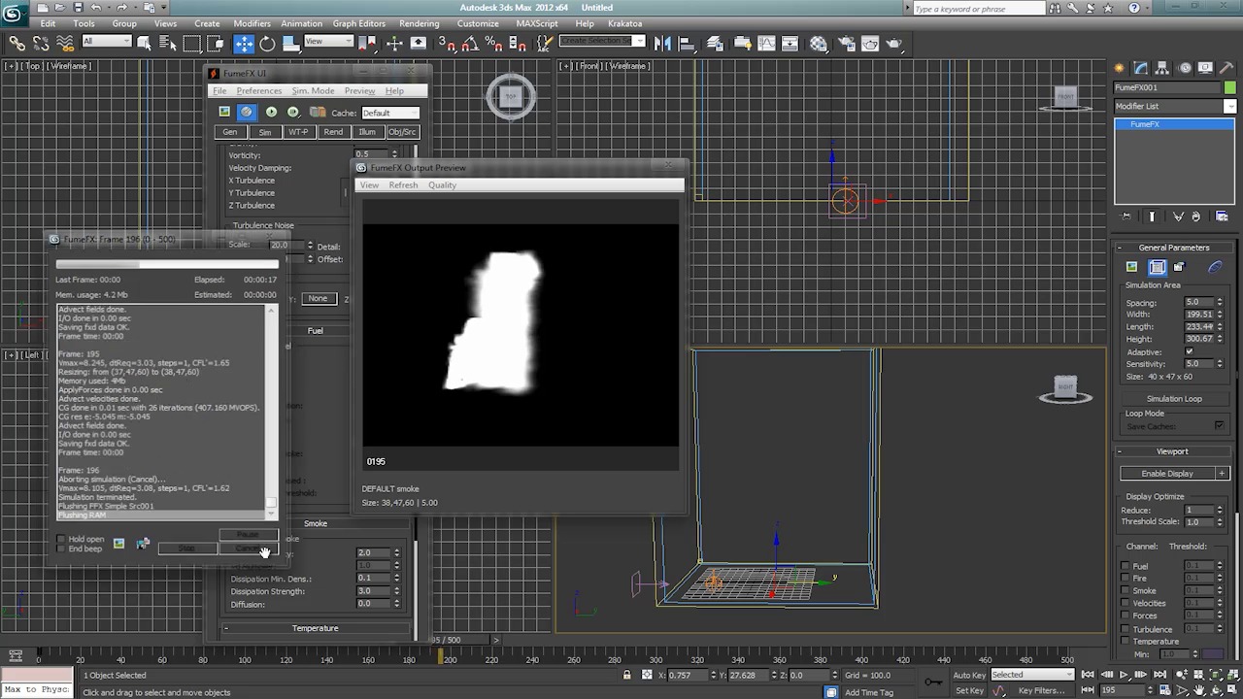Enable the Fire channel checkbox
The height and width of the screenshot is (699, 1243).
1126,579
